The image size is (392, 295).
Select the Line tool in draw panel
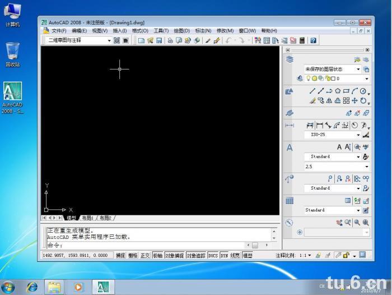point(312,91)
